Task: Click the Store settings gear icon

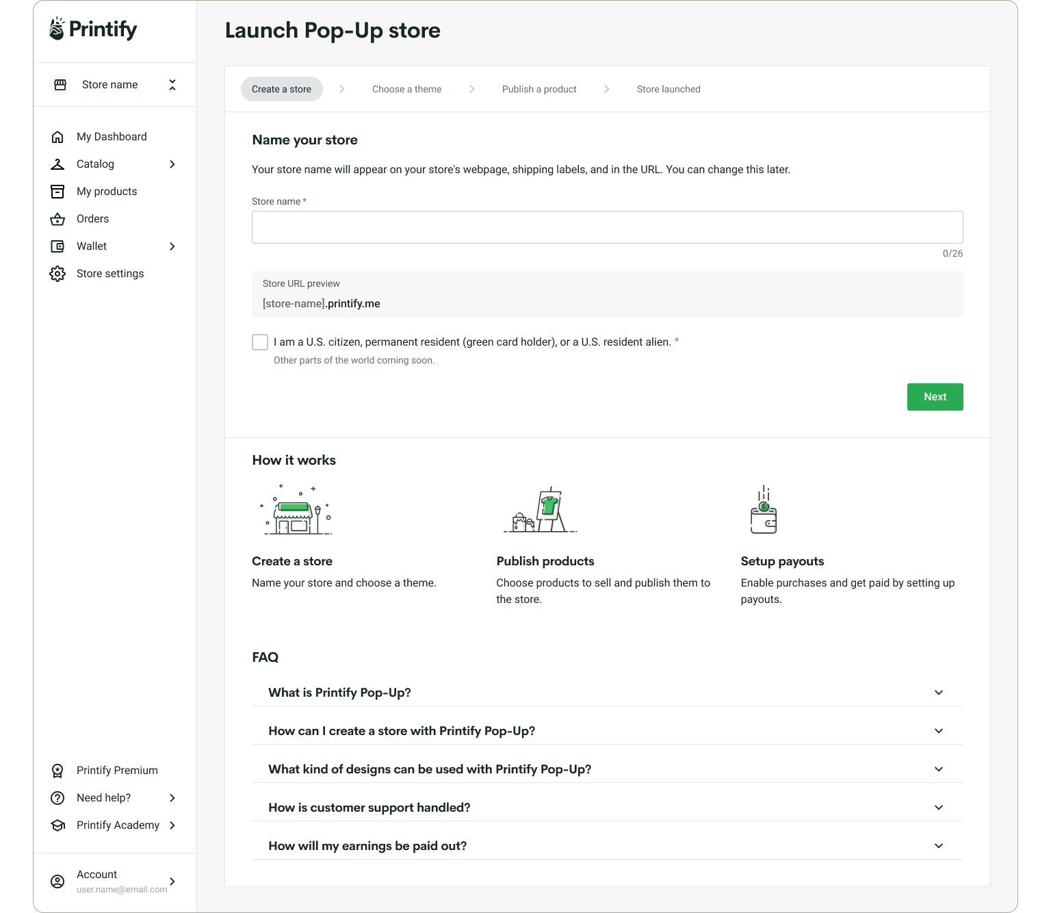Action: (x=57, y=274)
